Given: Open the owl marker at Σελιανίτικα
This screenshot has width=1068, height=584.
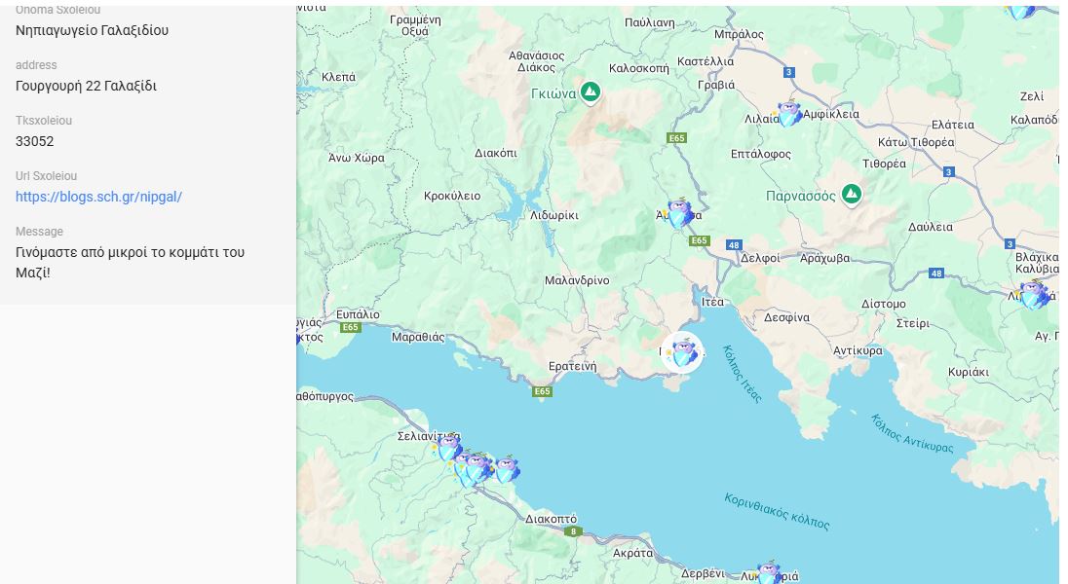Looking at the screenshot, I should click(x=448, y=448).
